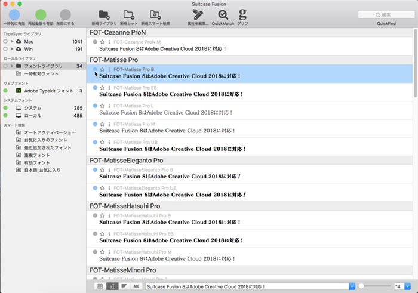Select the FOT-Matisse Pro UB font row

250,147
